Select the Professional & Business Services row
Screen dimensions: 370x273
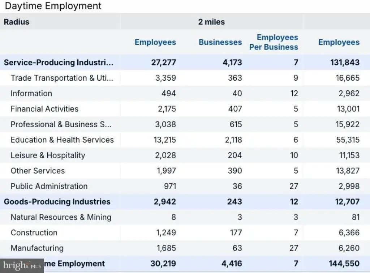185,124
